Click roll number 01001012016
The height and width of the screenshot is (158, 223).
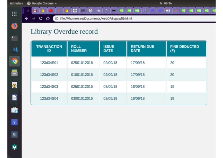pos(82,75)
